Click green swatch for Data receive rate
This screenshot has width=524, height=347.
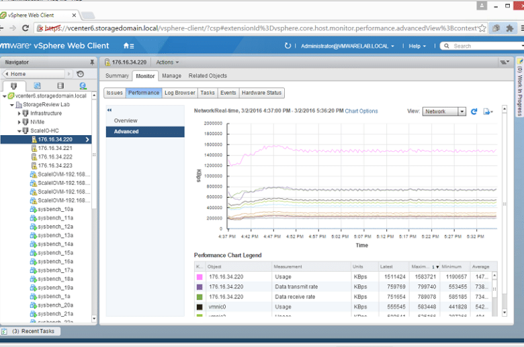click(x=200, y=297)
